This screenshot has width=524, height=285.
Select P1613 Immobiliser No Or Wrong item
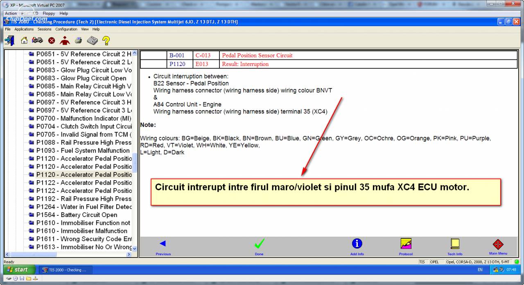(81, 247)
